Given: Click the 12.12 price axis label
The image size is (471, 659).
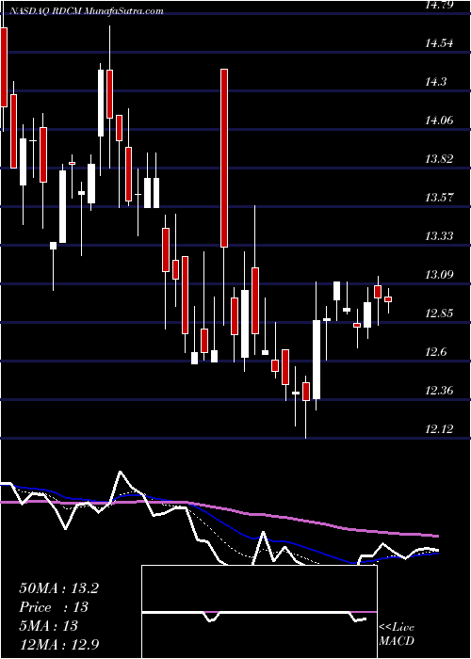Looking at the screenshot, I should click(440, 429).
